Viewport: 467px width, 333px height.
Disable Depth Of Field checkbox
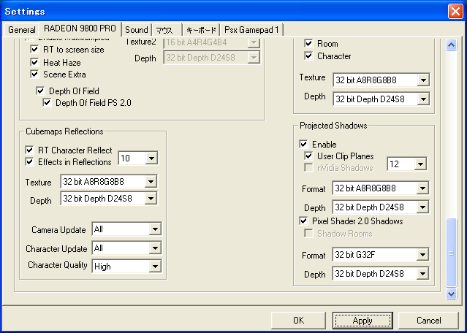[40, 91]
